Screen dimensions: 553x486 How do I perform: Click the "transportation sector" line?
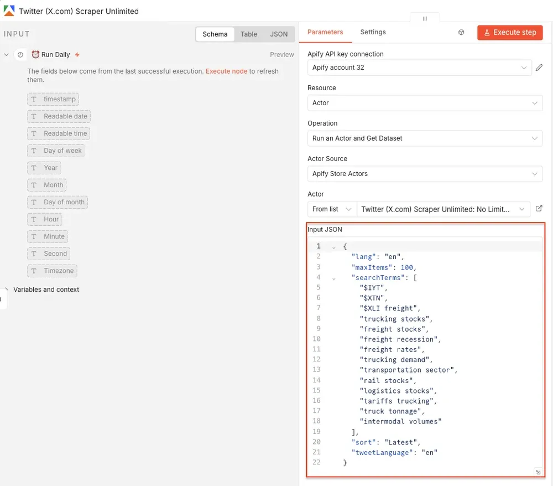tap(408, 370)
